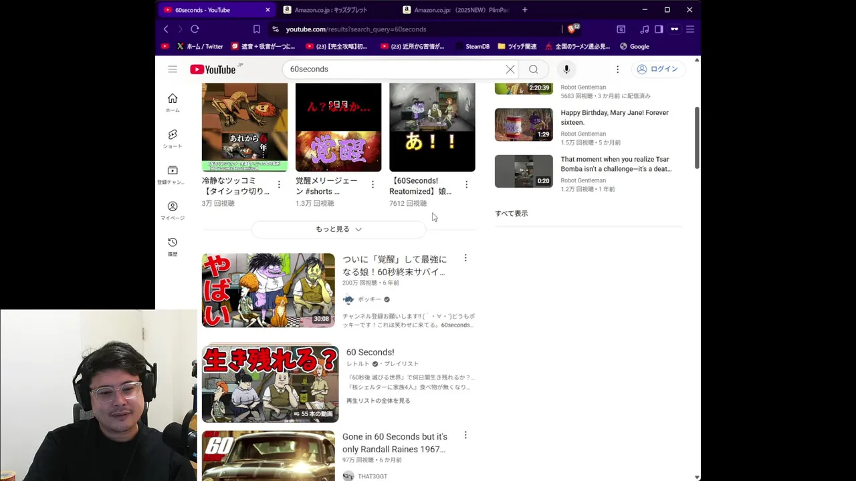Open That moment when you realize Tsar Bomba
Viewport: 856px width, 481px height.
click(x=616, y=164)
